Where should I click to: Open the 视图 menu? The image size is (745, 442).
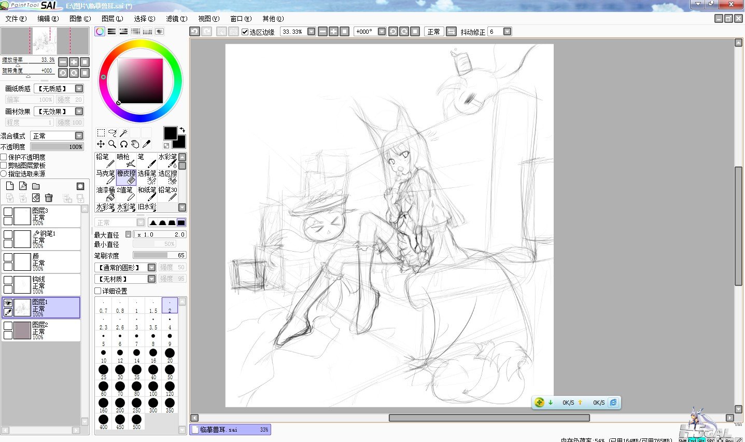(209, 19)
